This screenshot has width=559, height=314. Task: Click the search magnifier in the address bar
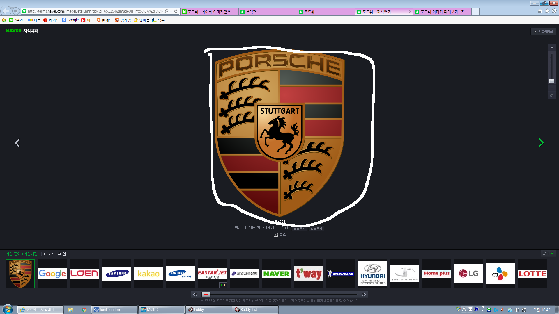(x=167, y=11)
